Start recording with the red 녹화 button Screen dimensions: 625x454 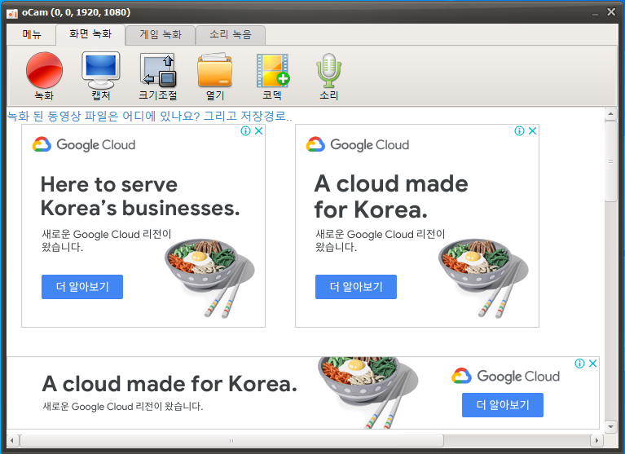pyautogui.click(x=44, y=76)
